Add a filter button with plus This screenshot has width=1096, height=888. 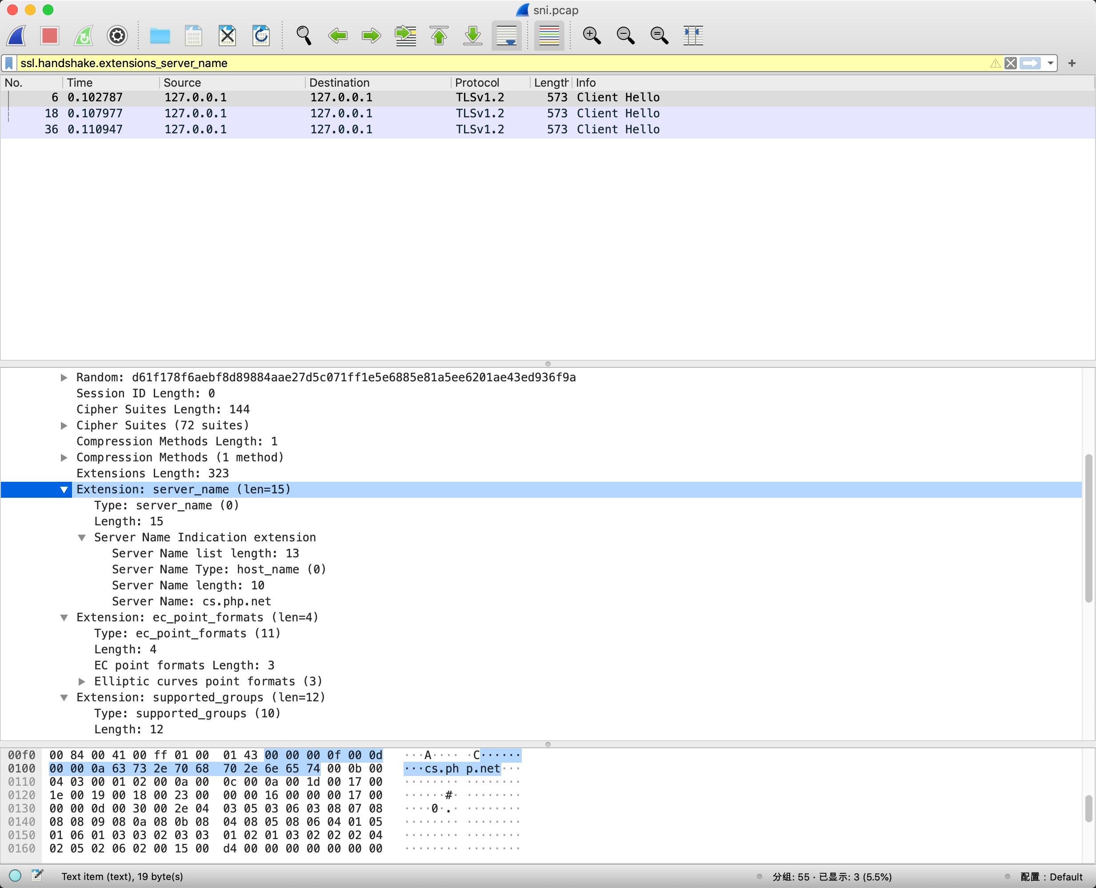pos(1072,63)
